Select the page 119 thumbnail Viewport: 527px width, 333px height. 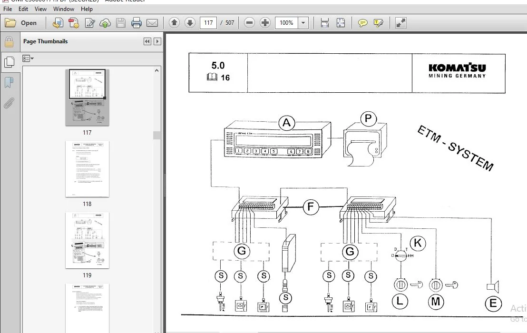[88, 240]
